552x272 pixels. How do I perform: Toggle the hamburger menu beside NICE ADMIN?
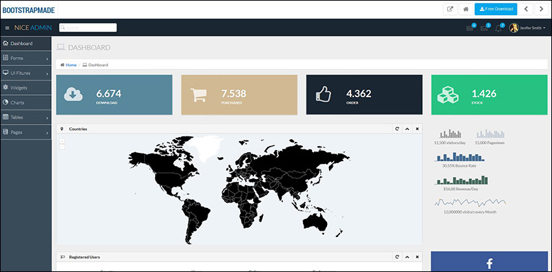point(7,28)
